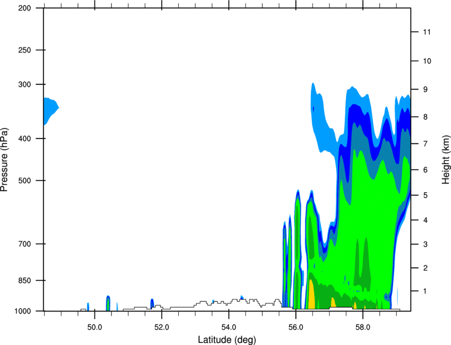Click the 'Latitude (deg)' axis title

click(227, 340)
